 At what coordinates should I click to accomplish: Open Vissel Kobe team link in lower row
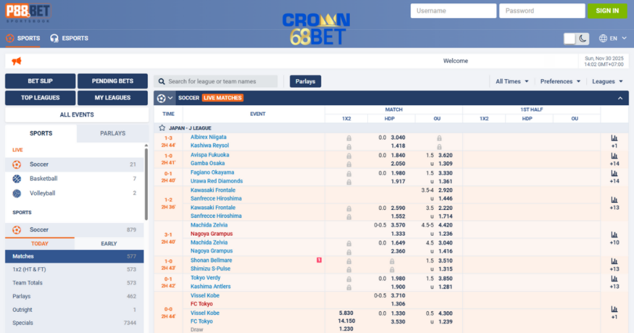205,313
